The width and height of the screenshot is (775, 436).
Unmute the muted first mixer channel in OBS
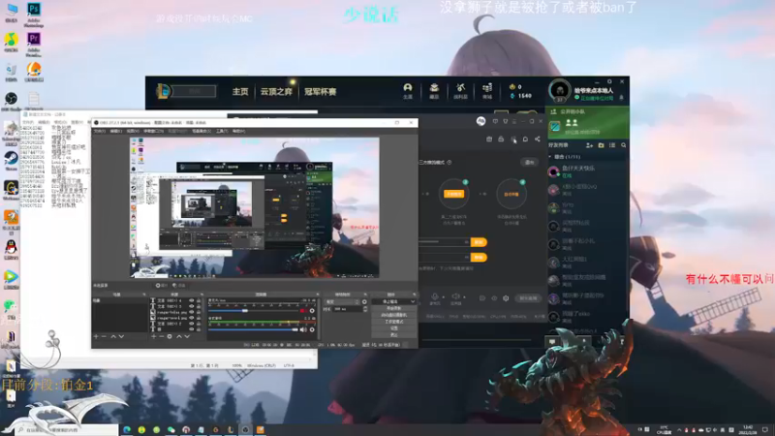[x=303, y=311]
